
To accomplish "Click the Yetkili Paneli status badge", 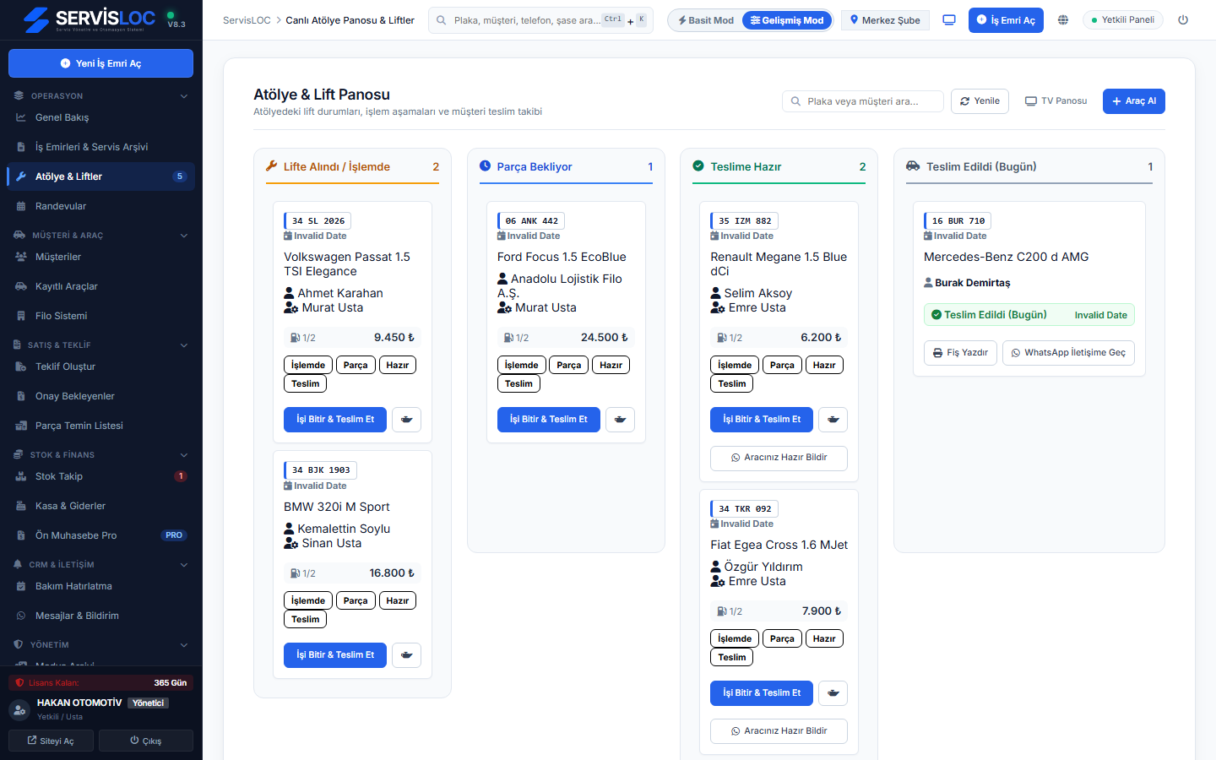I will pyautogui.click(x=1122, y=20).
